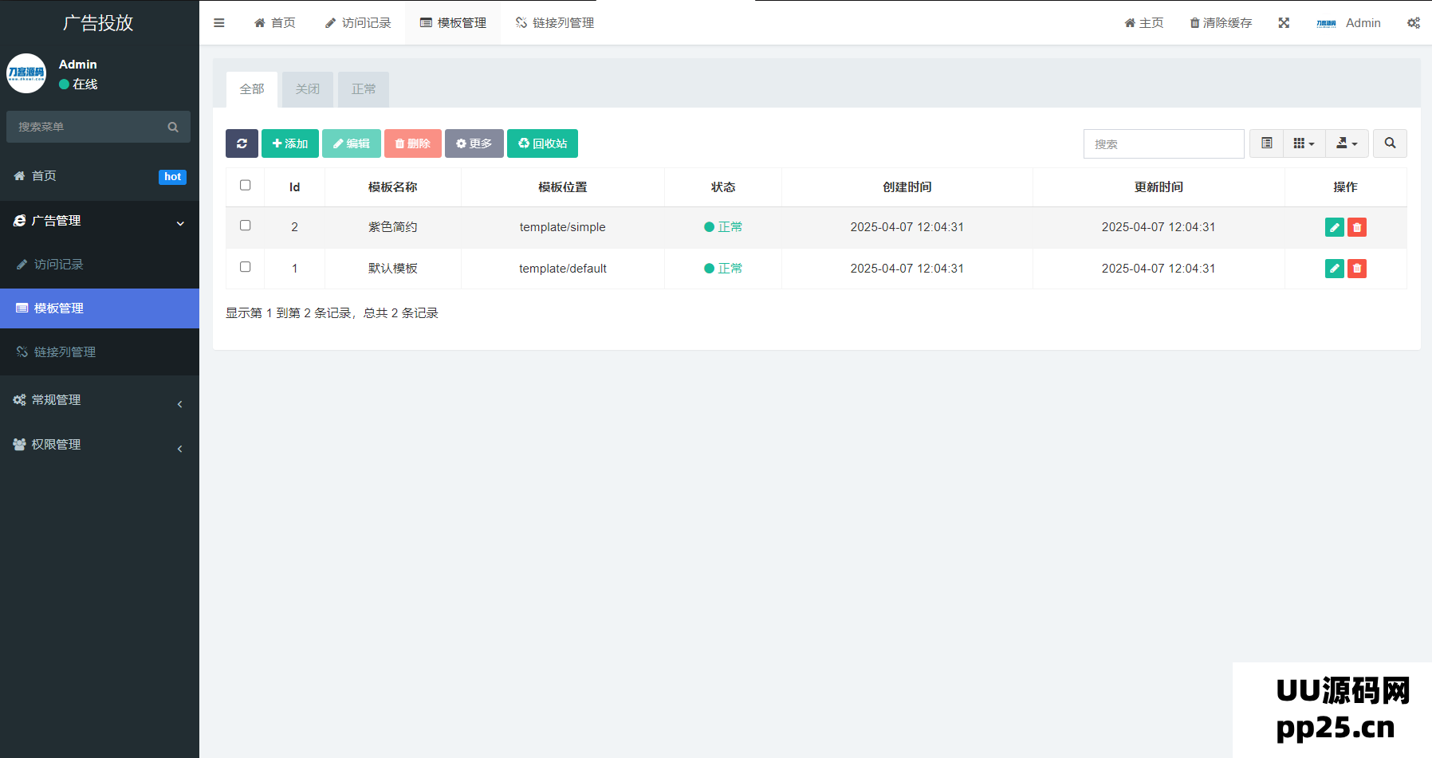Select the checkbox for 默认模板 row
The image size is (1432, 758).
tap(245, 267)
